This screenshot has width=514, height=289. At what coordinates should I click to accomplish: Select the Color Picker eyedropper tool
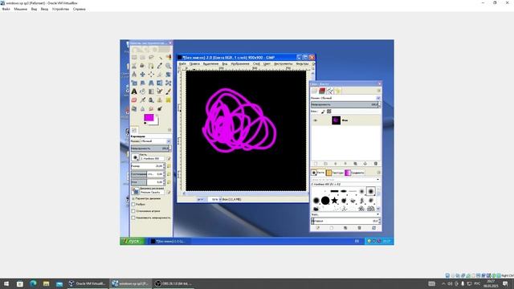click(x=160, y=66)
